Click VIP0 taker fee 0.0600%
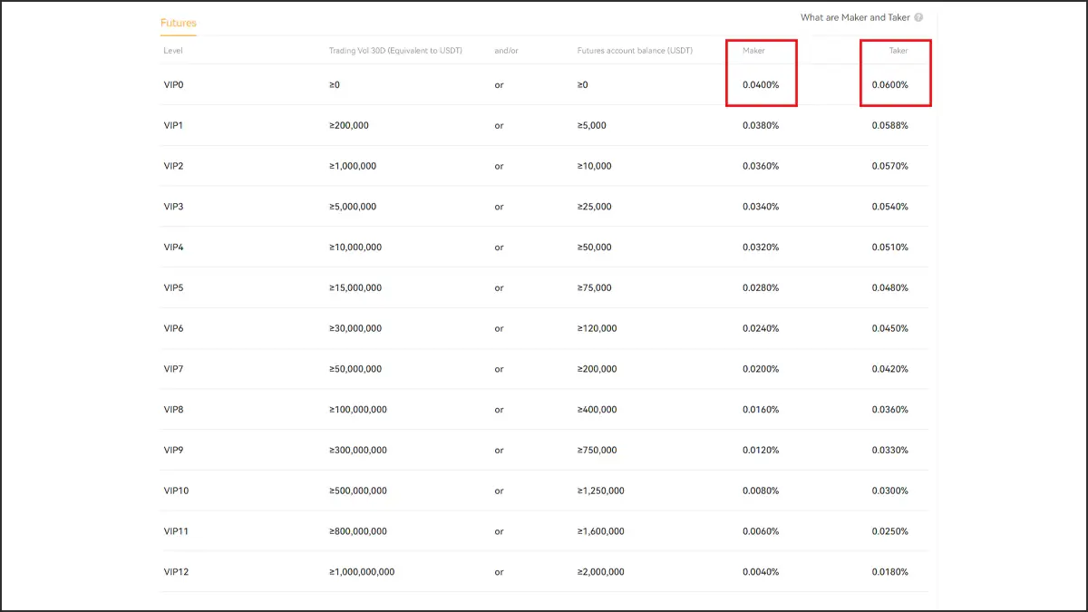The height and width of the screenshot is (612, 1088). [889, 85]
